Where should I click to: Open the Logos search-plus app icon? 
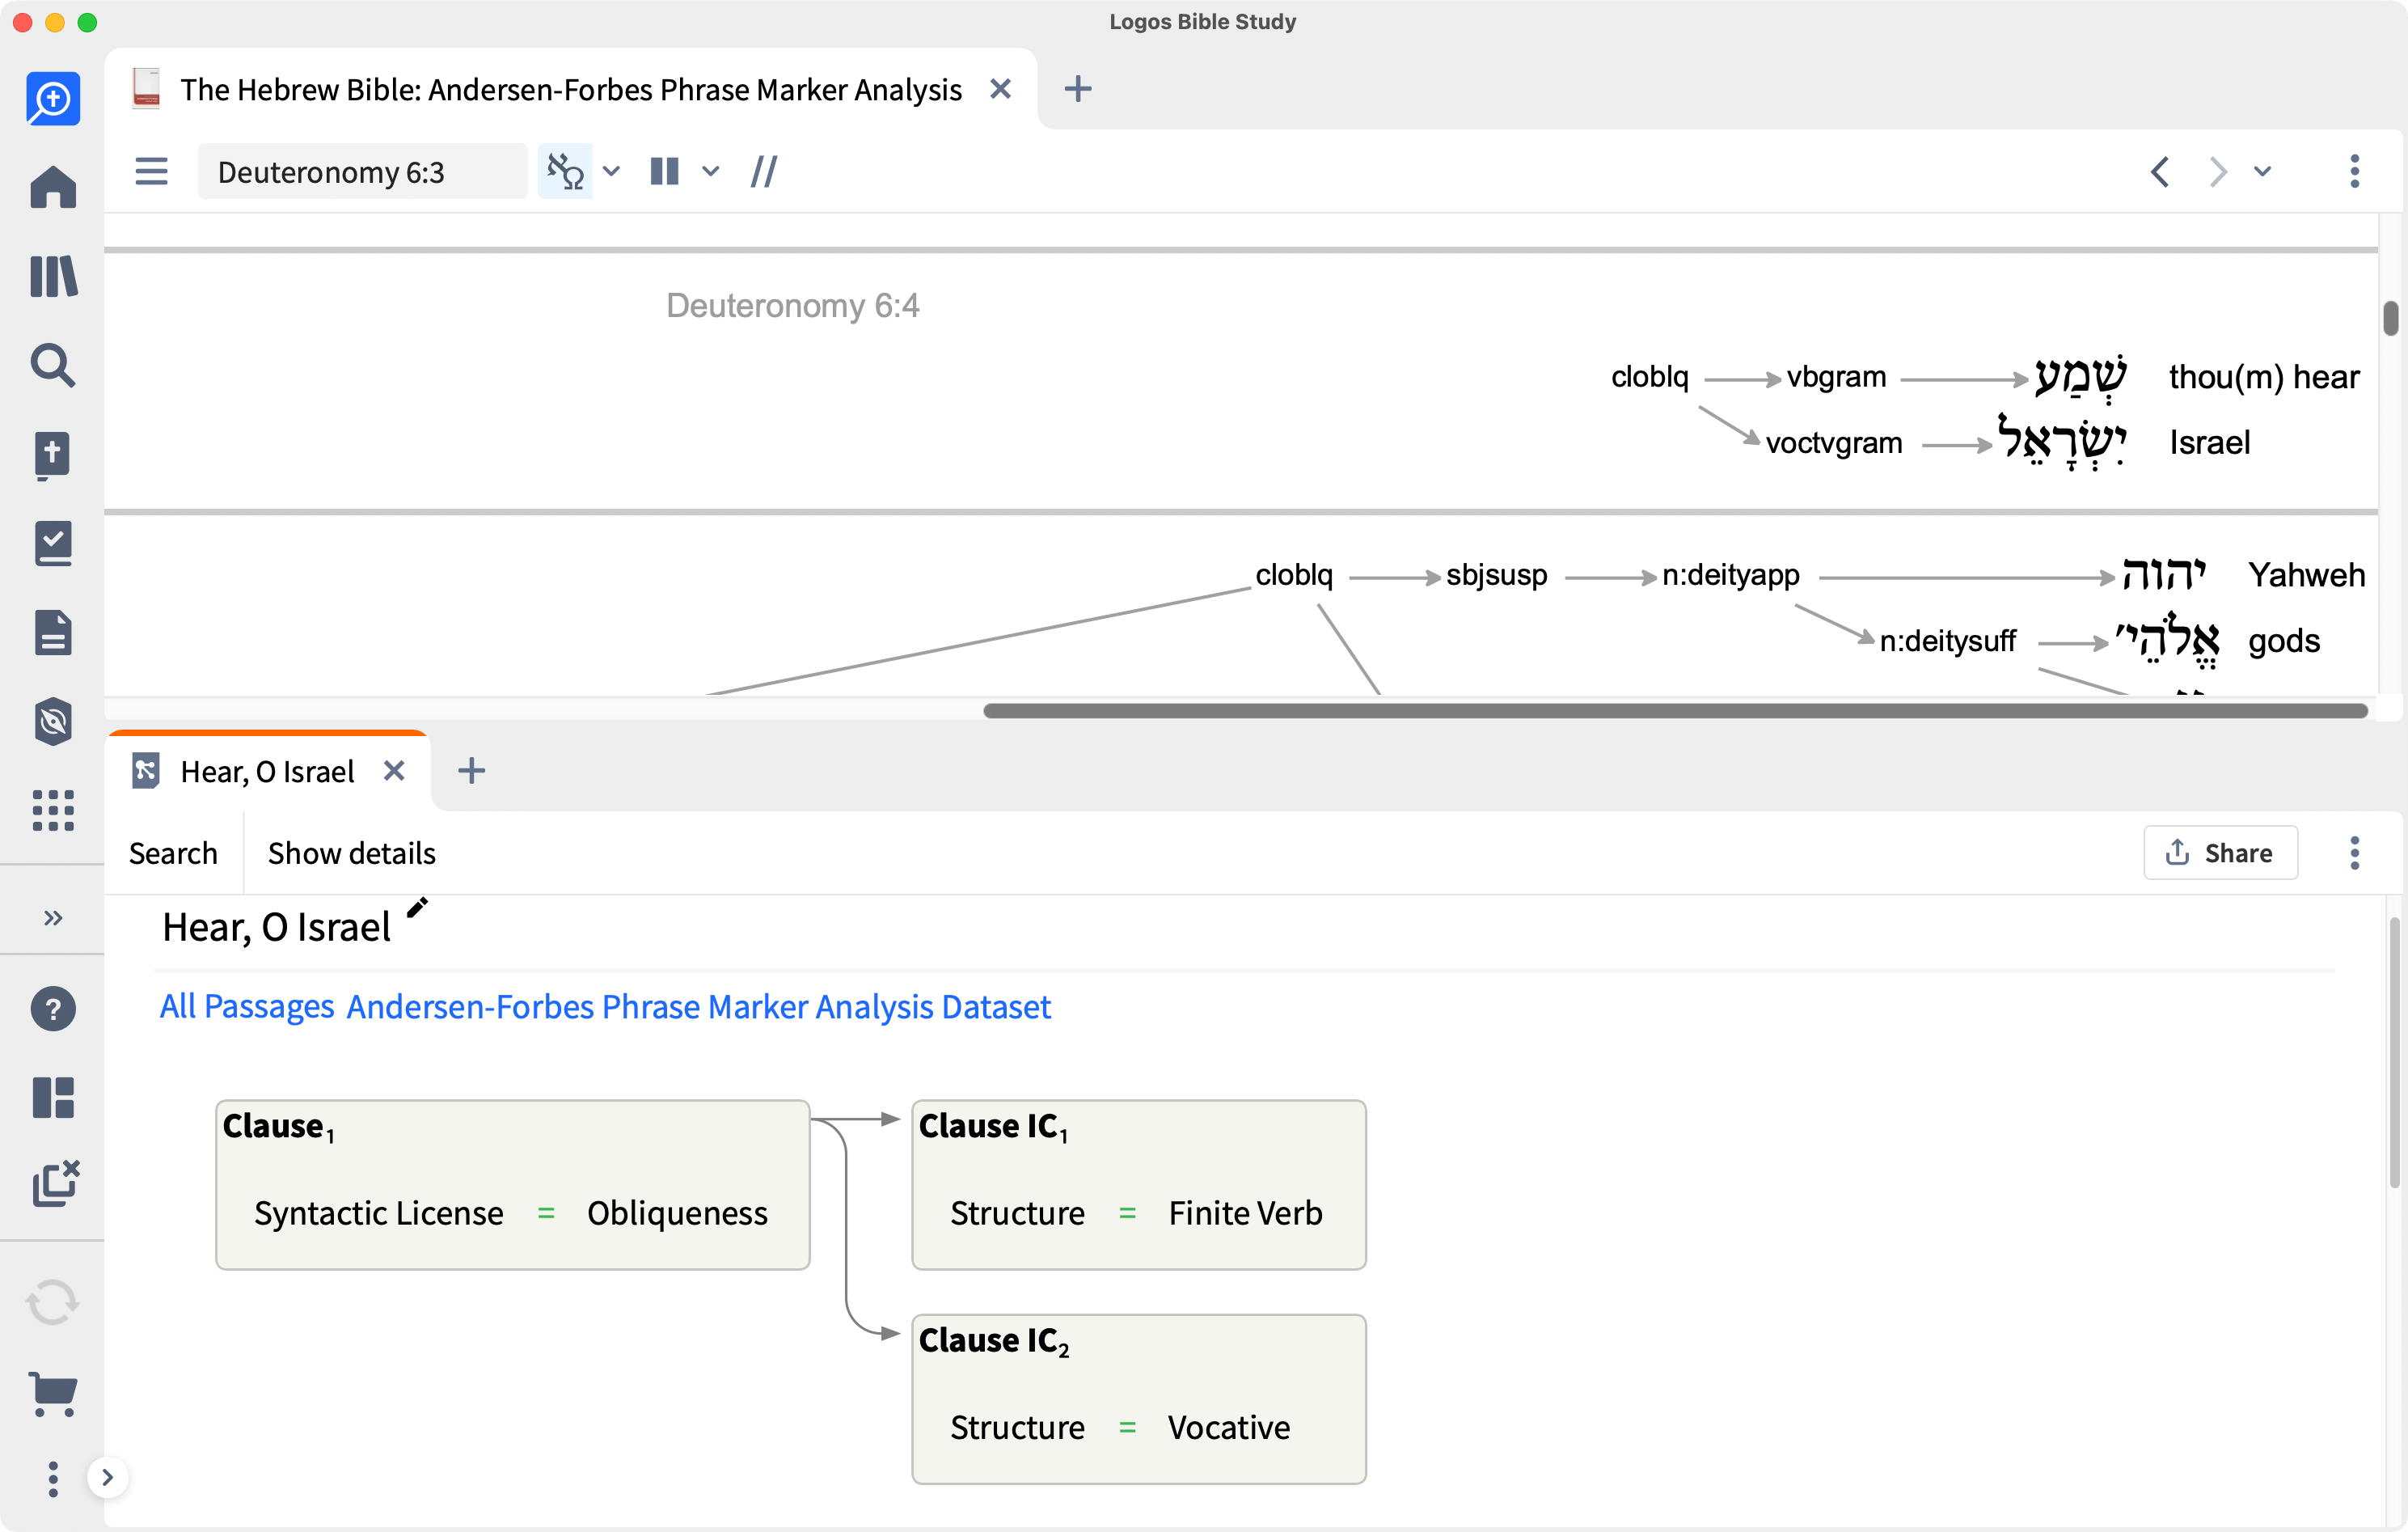pos(53,99)
